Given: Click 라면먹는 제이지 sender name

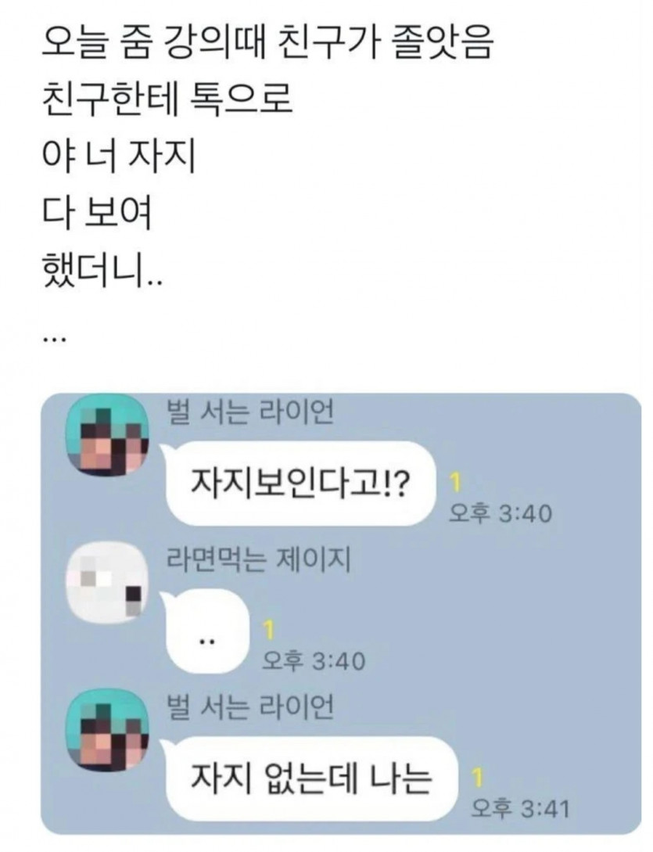Looking at the screenshot, I should coord(257,560).
